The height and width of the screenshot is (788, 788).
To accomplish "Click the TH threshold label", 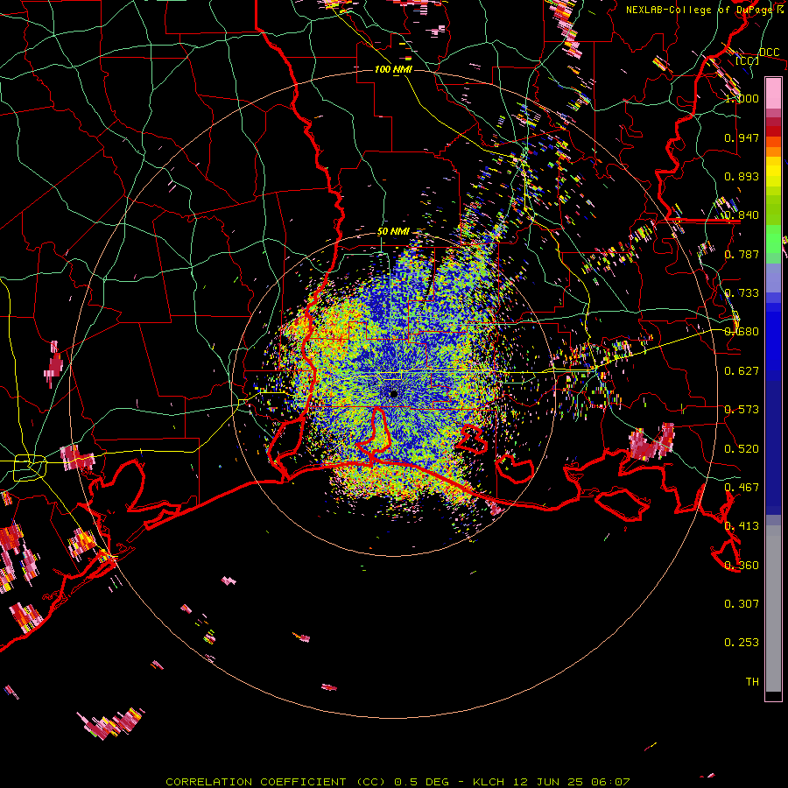I will 752,682.
